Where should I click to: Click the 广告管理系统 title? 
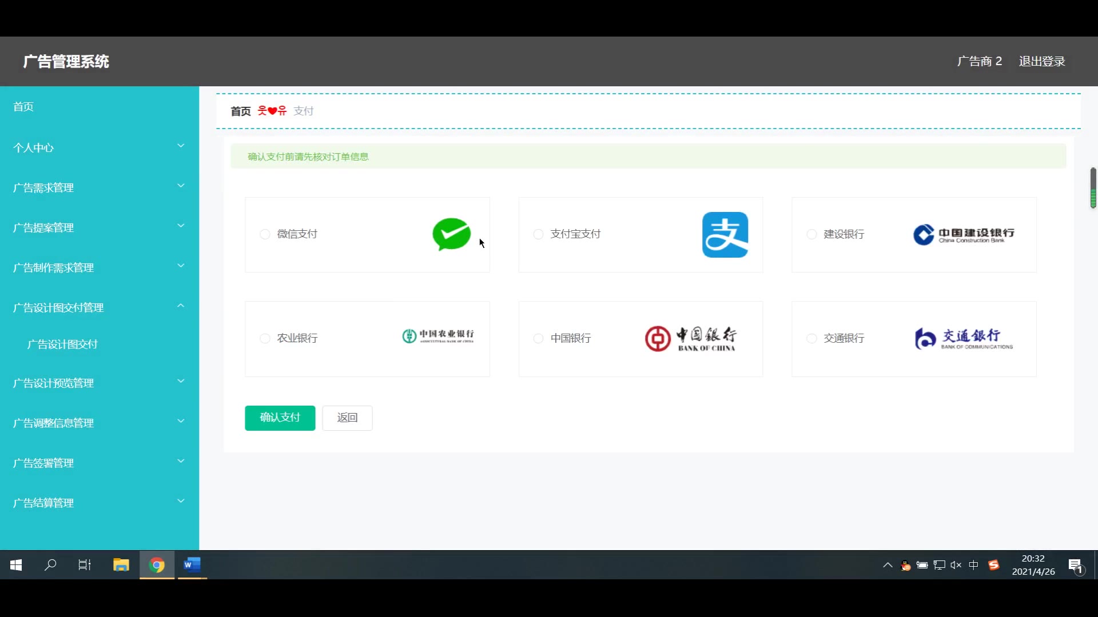pyautogui.click(x=66, y=61)
